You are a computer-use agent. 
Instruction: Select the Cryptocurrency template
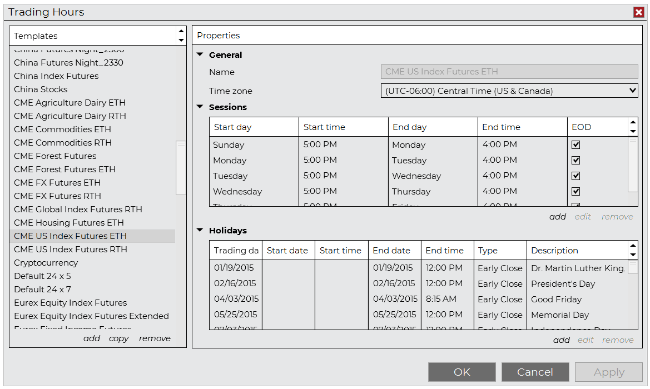tap(46, 262)
